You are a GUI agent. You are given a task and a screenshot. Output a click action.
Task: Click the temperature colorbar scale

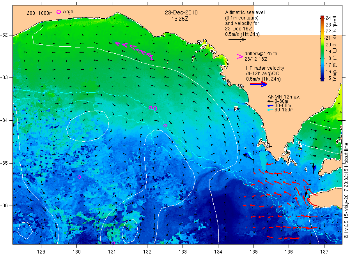(x=322, y=48)
